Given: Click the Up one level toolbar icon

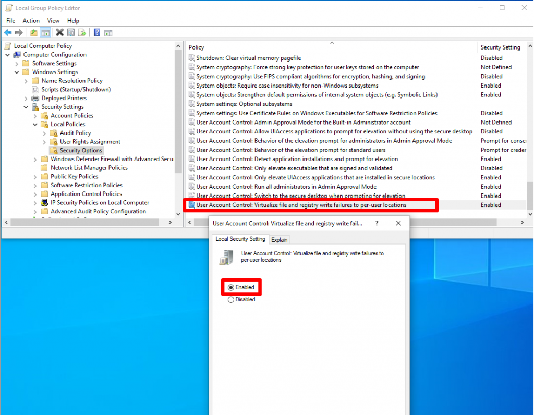Looking at the screenshot, I should 34,32.
